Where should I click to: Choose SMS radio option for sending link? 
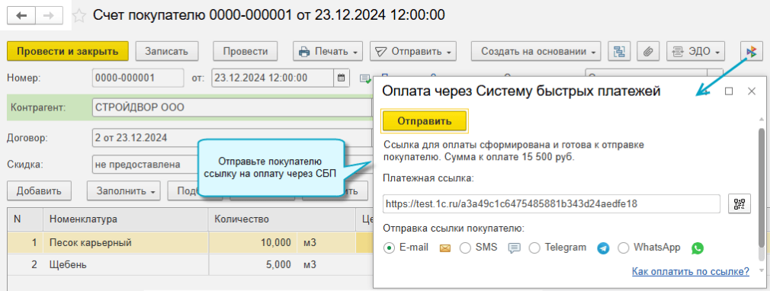[x=465, y=248]
